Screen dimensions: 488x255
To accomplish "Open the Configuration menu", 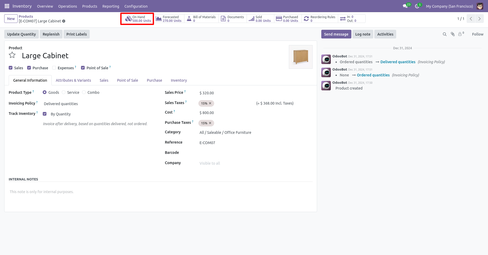I will pyautogui.click(x=136, y=6).
